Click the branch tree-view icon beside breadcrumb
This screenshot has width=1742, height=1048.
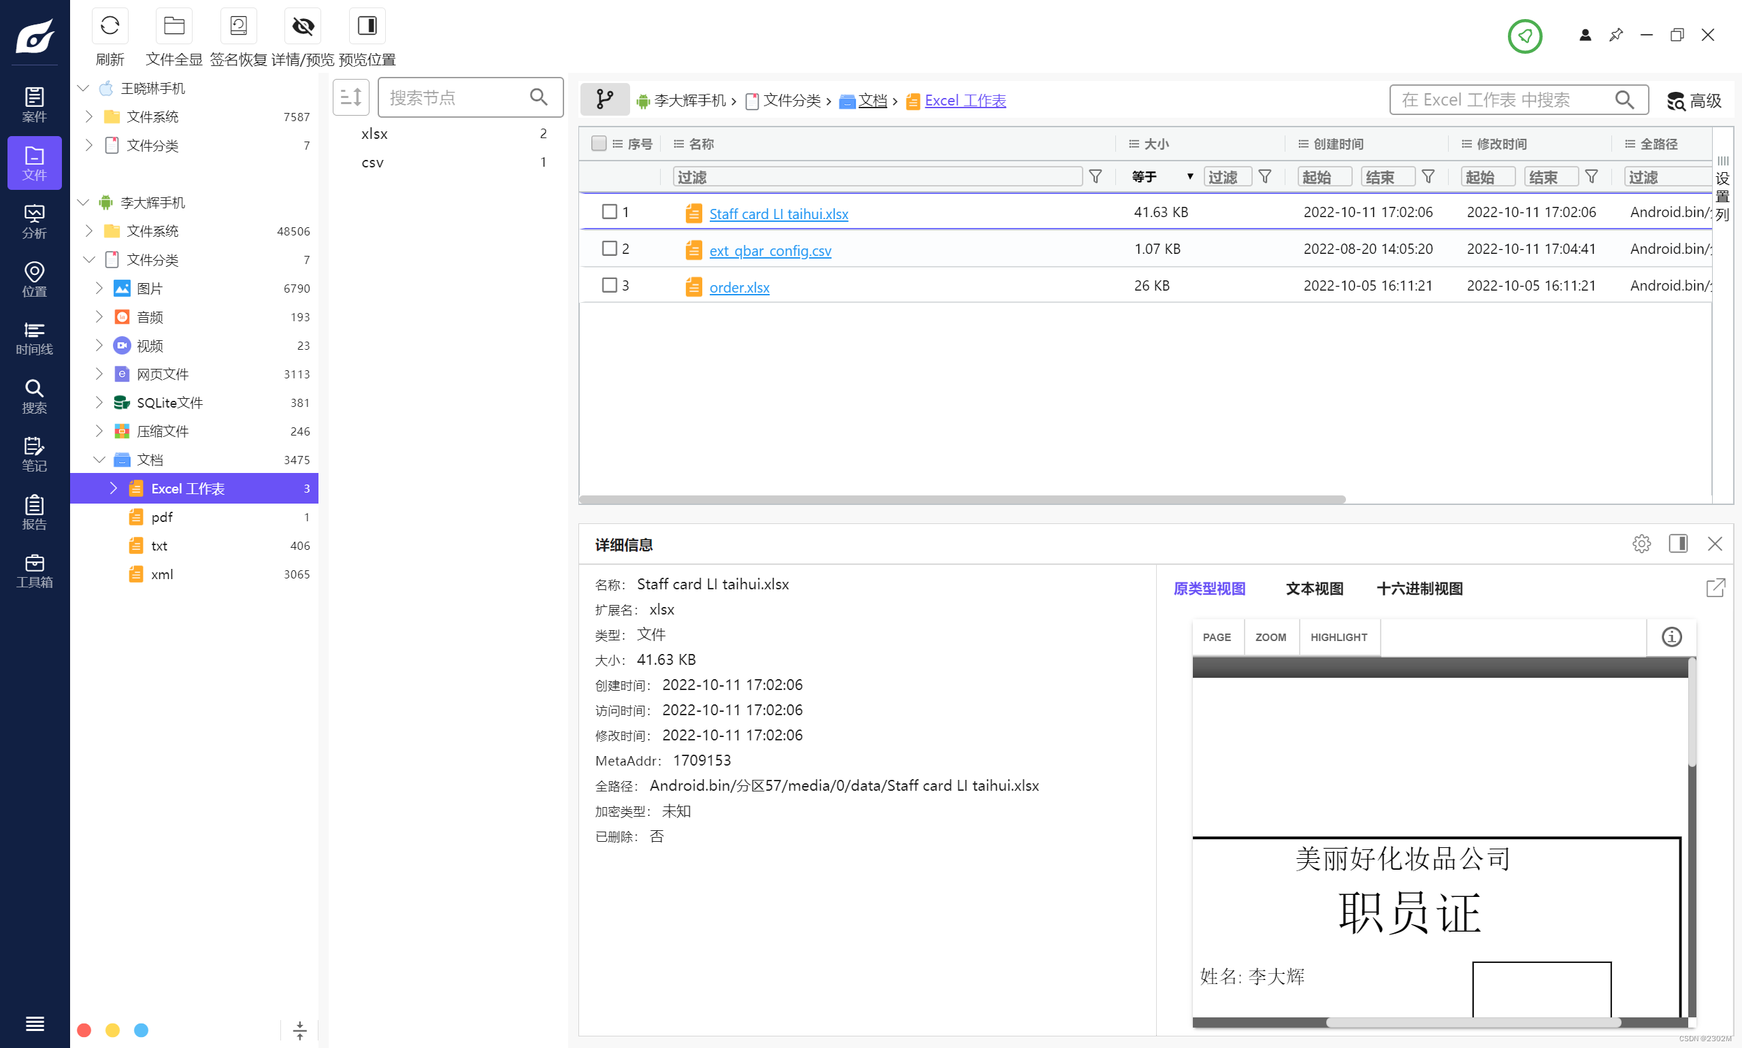(604, 99)
